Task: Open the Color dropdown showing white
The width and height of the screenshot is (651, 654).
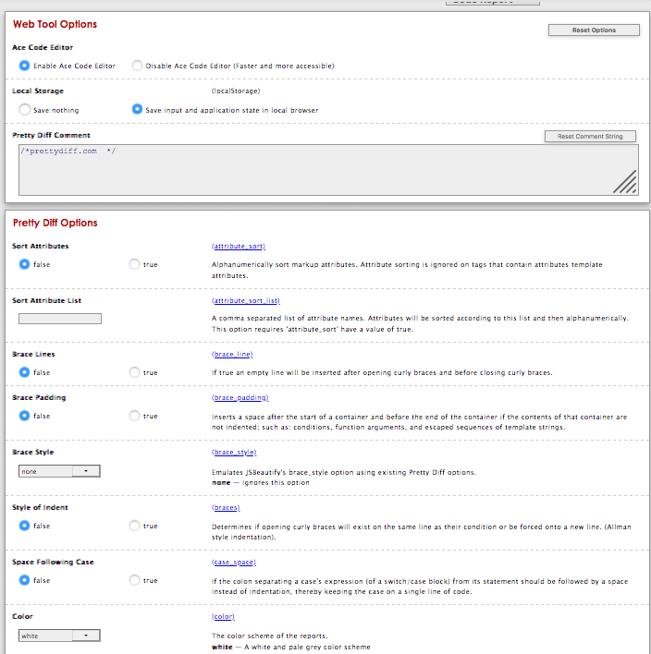Action: (x=59, y=636)
